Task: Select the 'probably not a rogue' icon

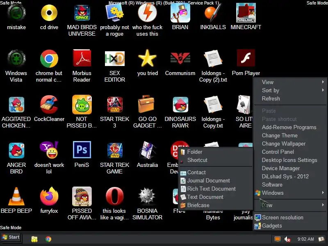Action: point(115,13)
